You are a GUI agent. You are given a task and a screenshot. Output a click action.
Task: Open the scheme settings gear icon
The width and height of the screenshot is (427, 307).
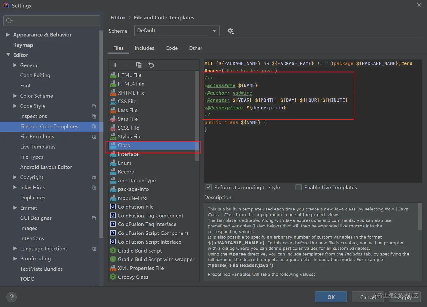click(x=230, y=31)
